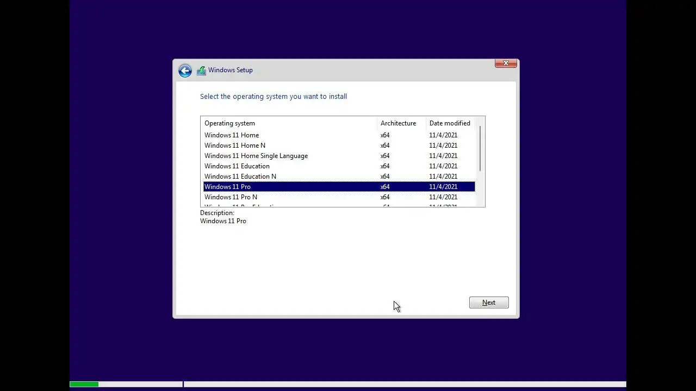
Task: Click the Next button
Action: (489, 302)
